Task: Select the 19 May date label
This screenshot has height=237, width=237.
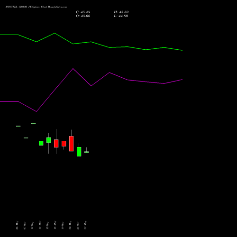Action: pyautogui.click(x=63, y=226)
